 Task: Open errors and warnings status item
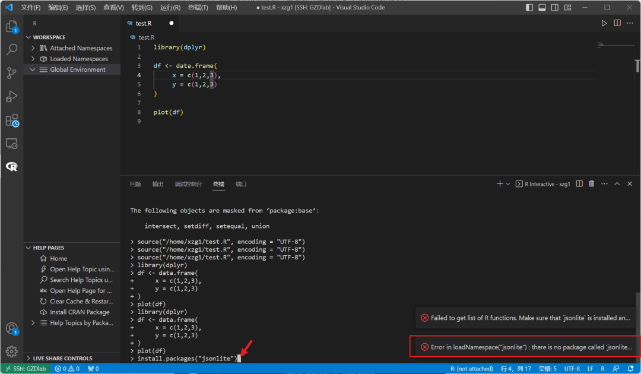(x=67, y=369)
